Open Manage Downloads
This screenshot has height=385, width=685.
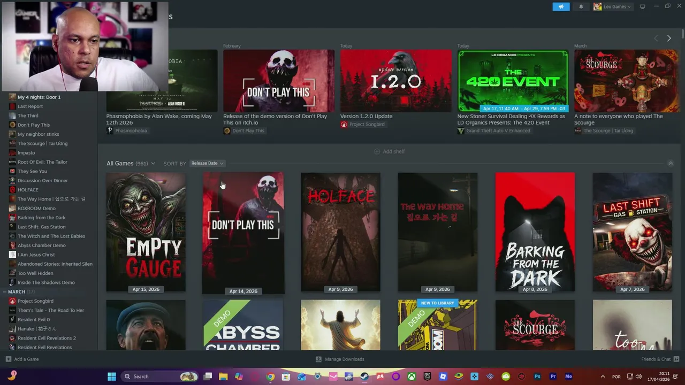click(340, 359)
